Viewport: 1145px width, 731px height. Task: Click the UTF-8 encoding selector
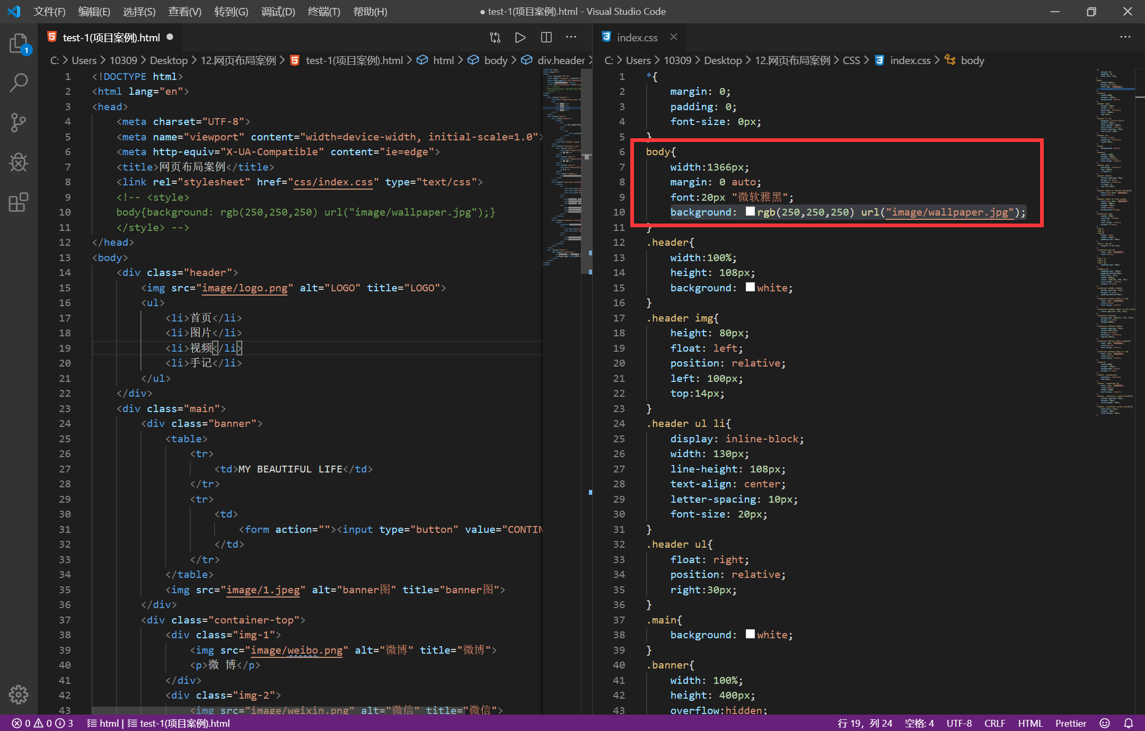click(x=959, y=723)
